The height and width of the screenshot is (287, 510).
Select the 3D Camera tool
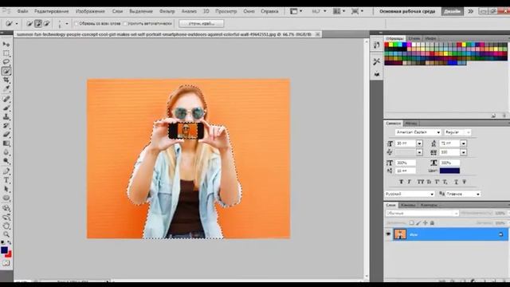6,217
